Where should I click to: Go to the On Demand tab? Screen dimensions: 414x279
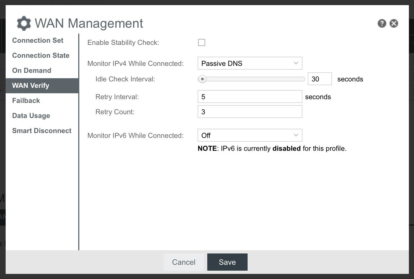click(31, 70)
